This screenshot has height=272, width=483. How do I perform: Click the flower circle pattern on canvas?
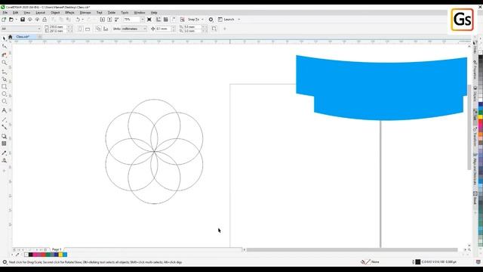click(x=154, y=151)
